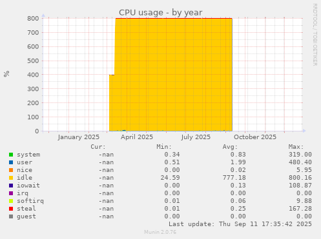Click the 'irq' legend label

[23, 193]
